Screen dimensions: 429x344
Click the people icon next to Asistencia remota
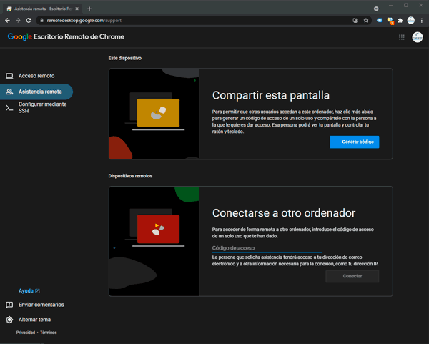click(9, 92)
